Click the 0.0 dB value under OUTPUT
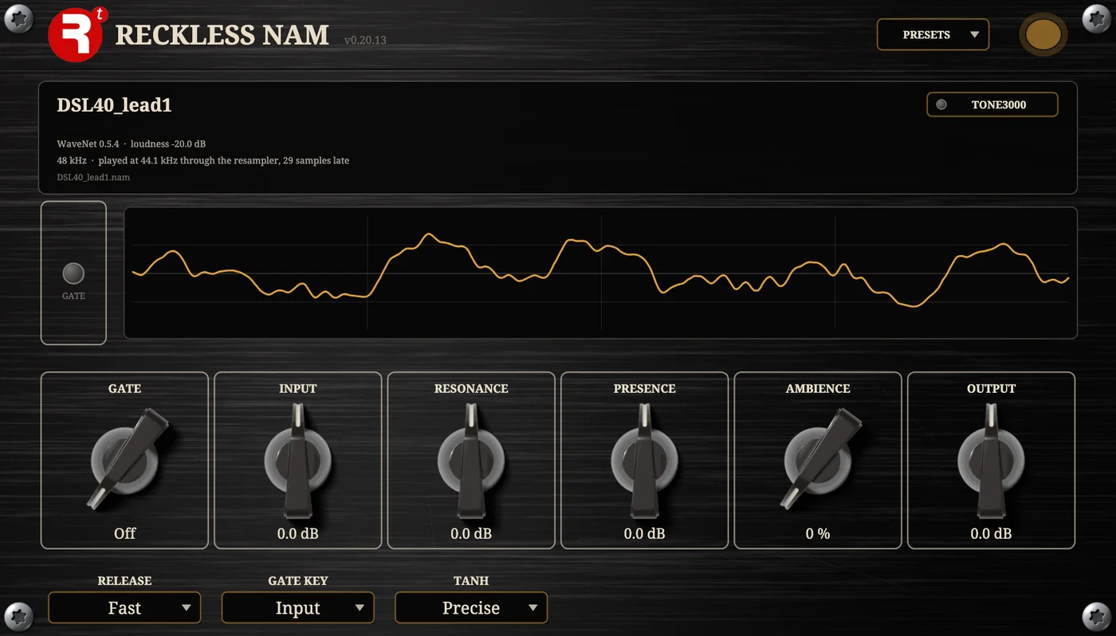1116x636 pixels. (x=991, y=533)
